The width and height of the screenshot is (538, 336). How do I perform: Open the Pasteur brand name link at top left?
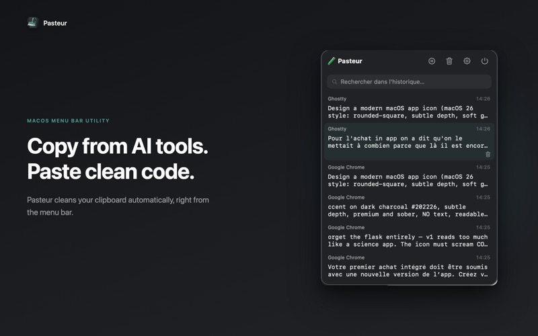click(x=55, y=23)
